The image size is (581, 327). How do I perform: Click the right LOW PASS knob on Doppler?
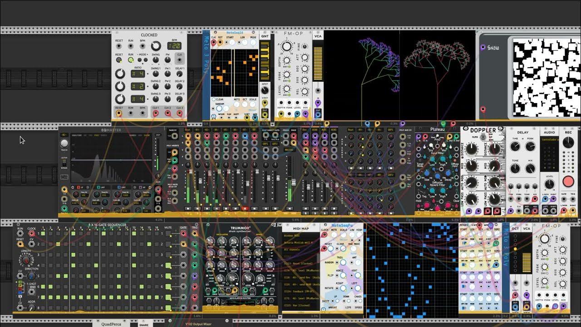[495, 198]
